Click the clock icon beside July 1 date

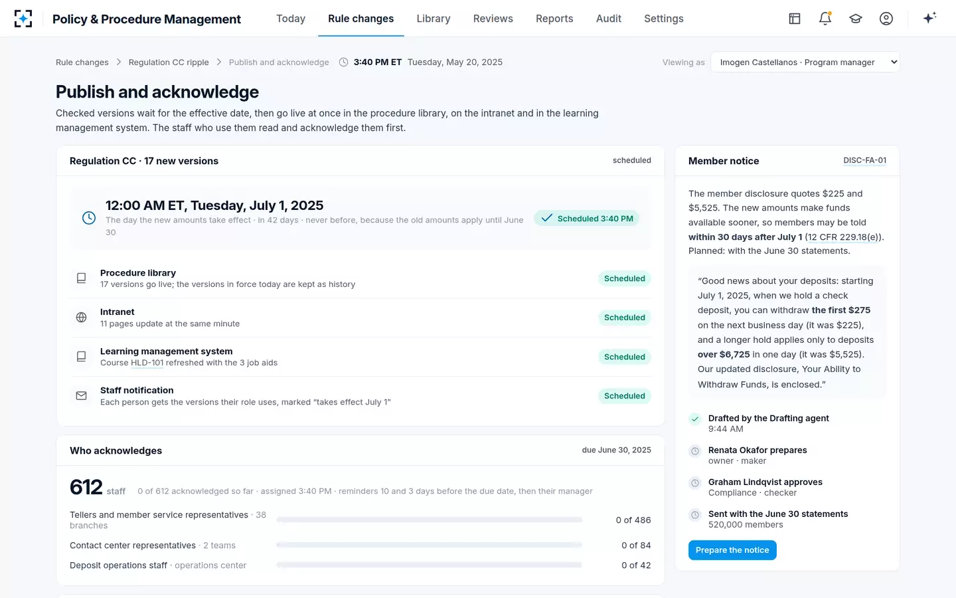coord(88,218)
